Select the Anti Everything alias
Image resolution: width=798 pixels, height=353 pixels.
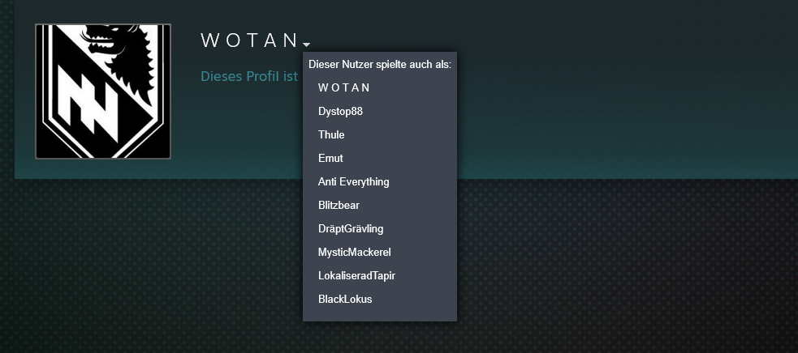tap(353, 181)
